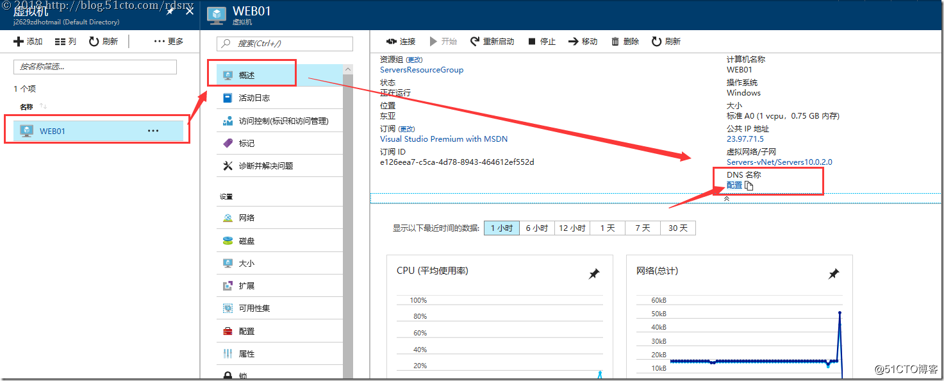
Task: Open the Size (大小) settings
Action: (x=279, y=263)
